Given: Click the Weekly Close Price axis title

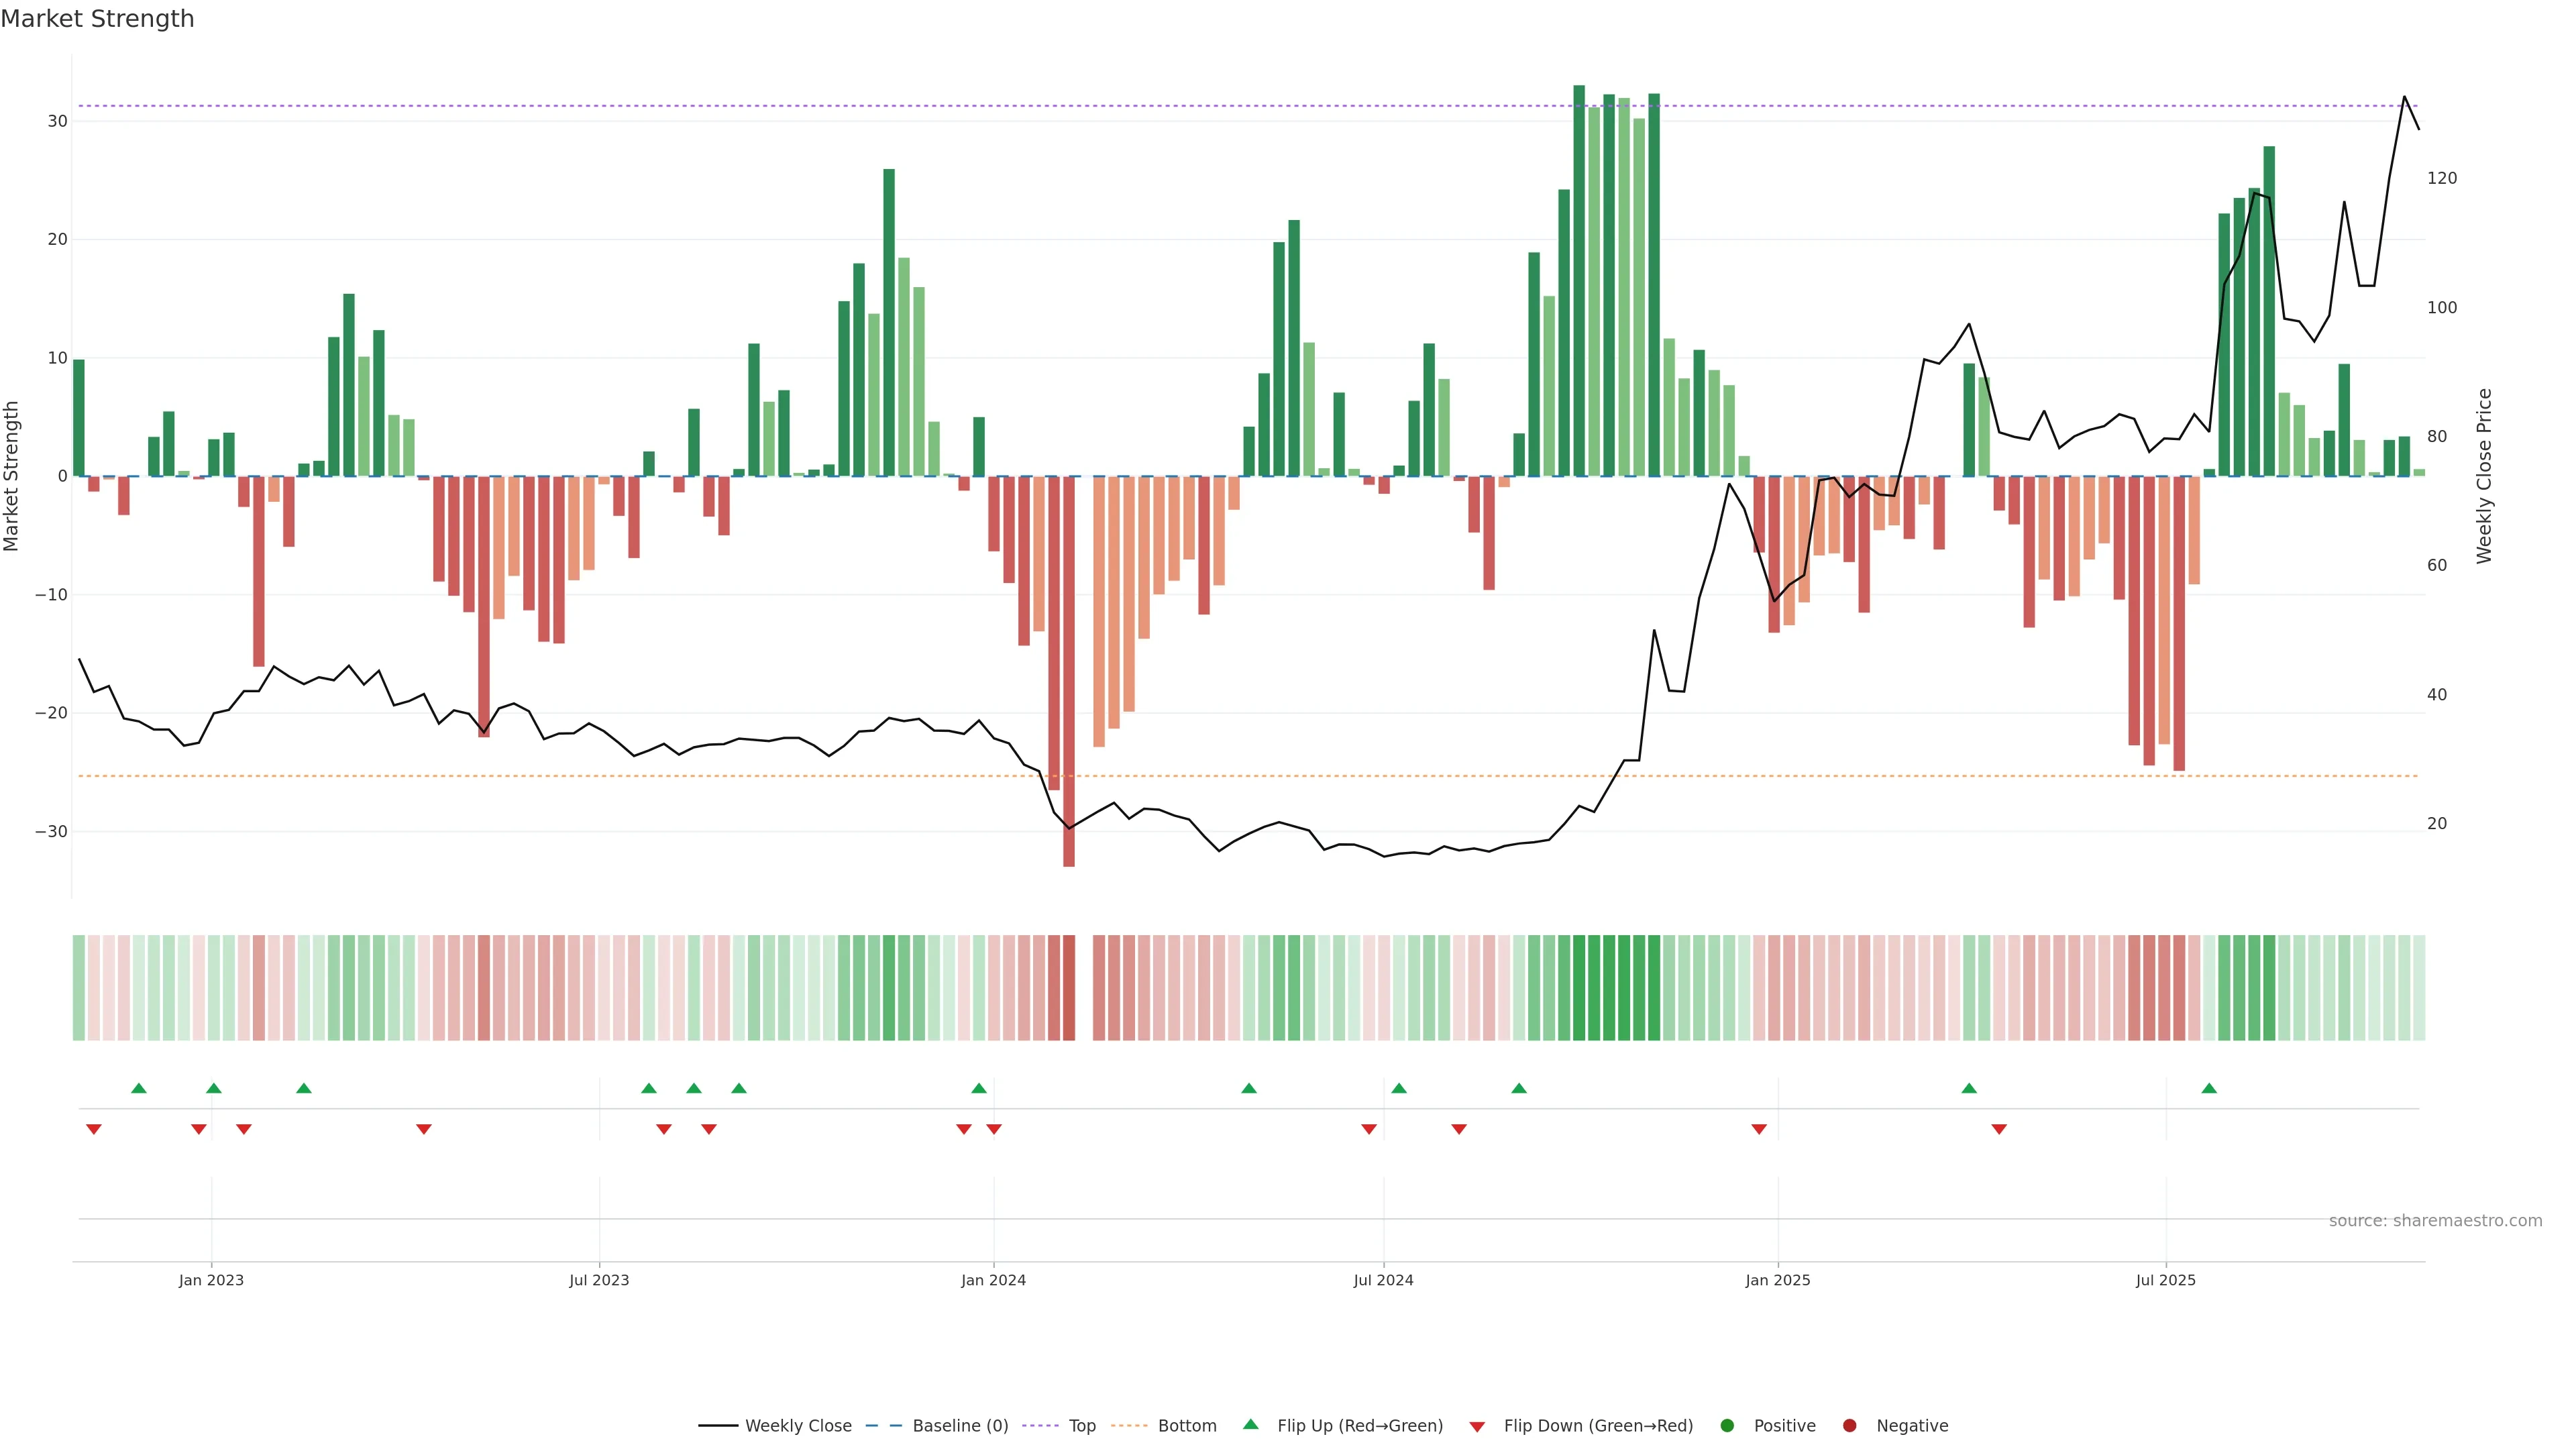Looking at the screenshot, I should point(2484,476).
